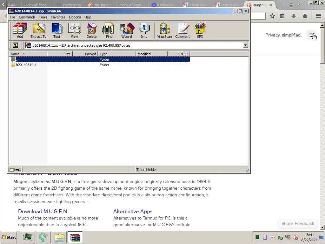
Task: Open the browser hamburger menu
Action: tap(318, 16)
